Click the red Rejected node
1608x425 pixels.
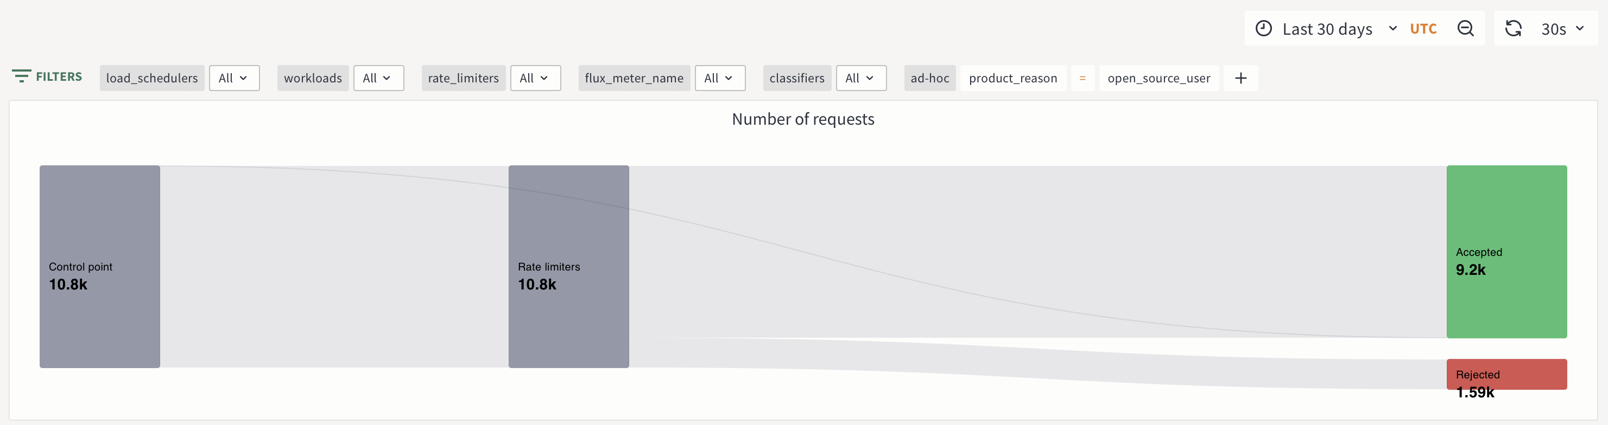(x=1506, y=374)
